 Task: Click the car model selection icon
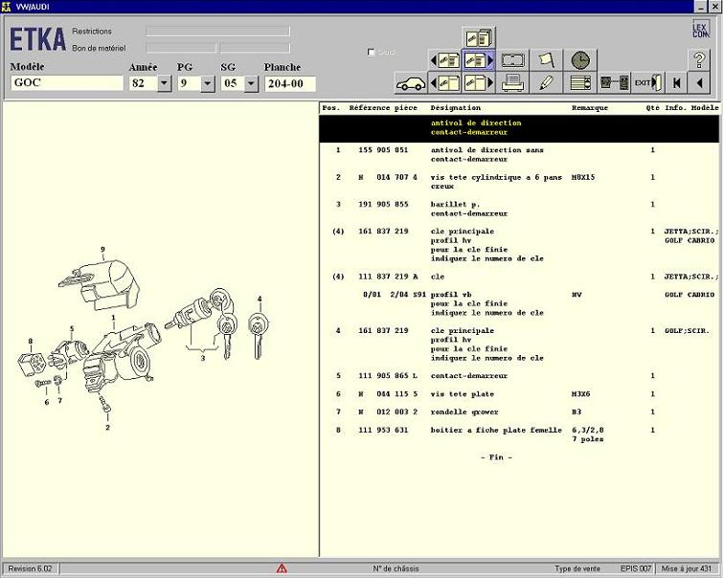point(410,83)
